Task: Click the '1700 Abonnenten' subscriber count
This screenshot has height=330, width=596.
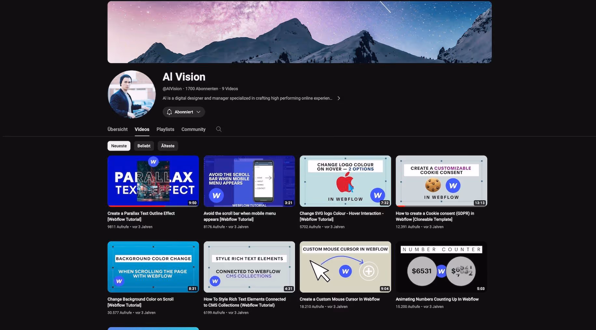Action: pyautogui.click(x=202, y=89)
